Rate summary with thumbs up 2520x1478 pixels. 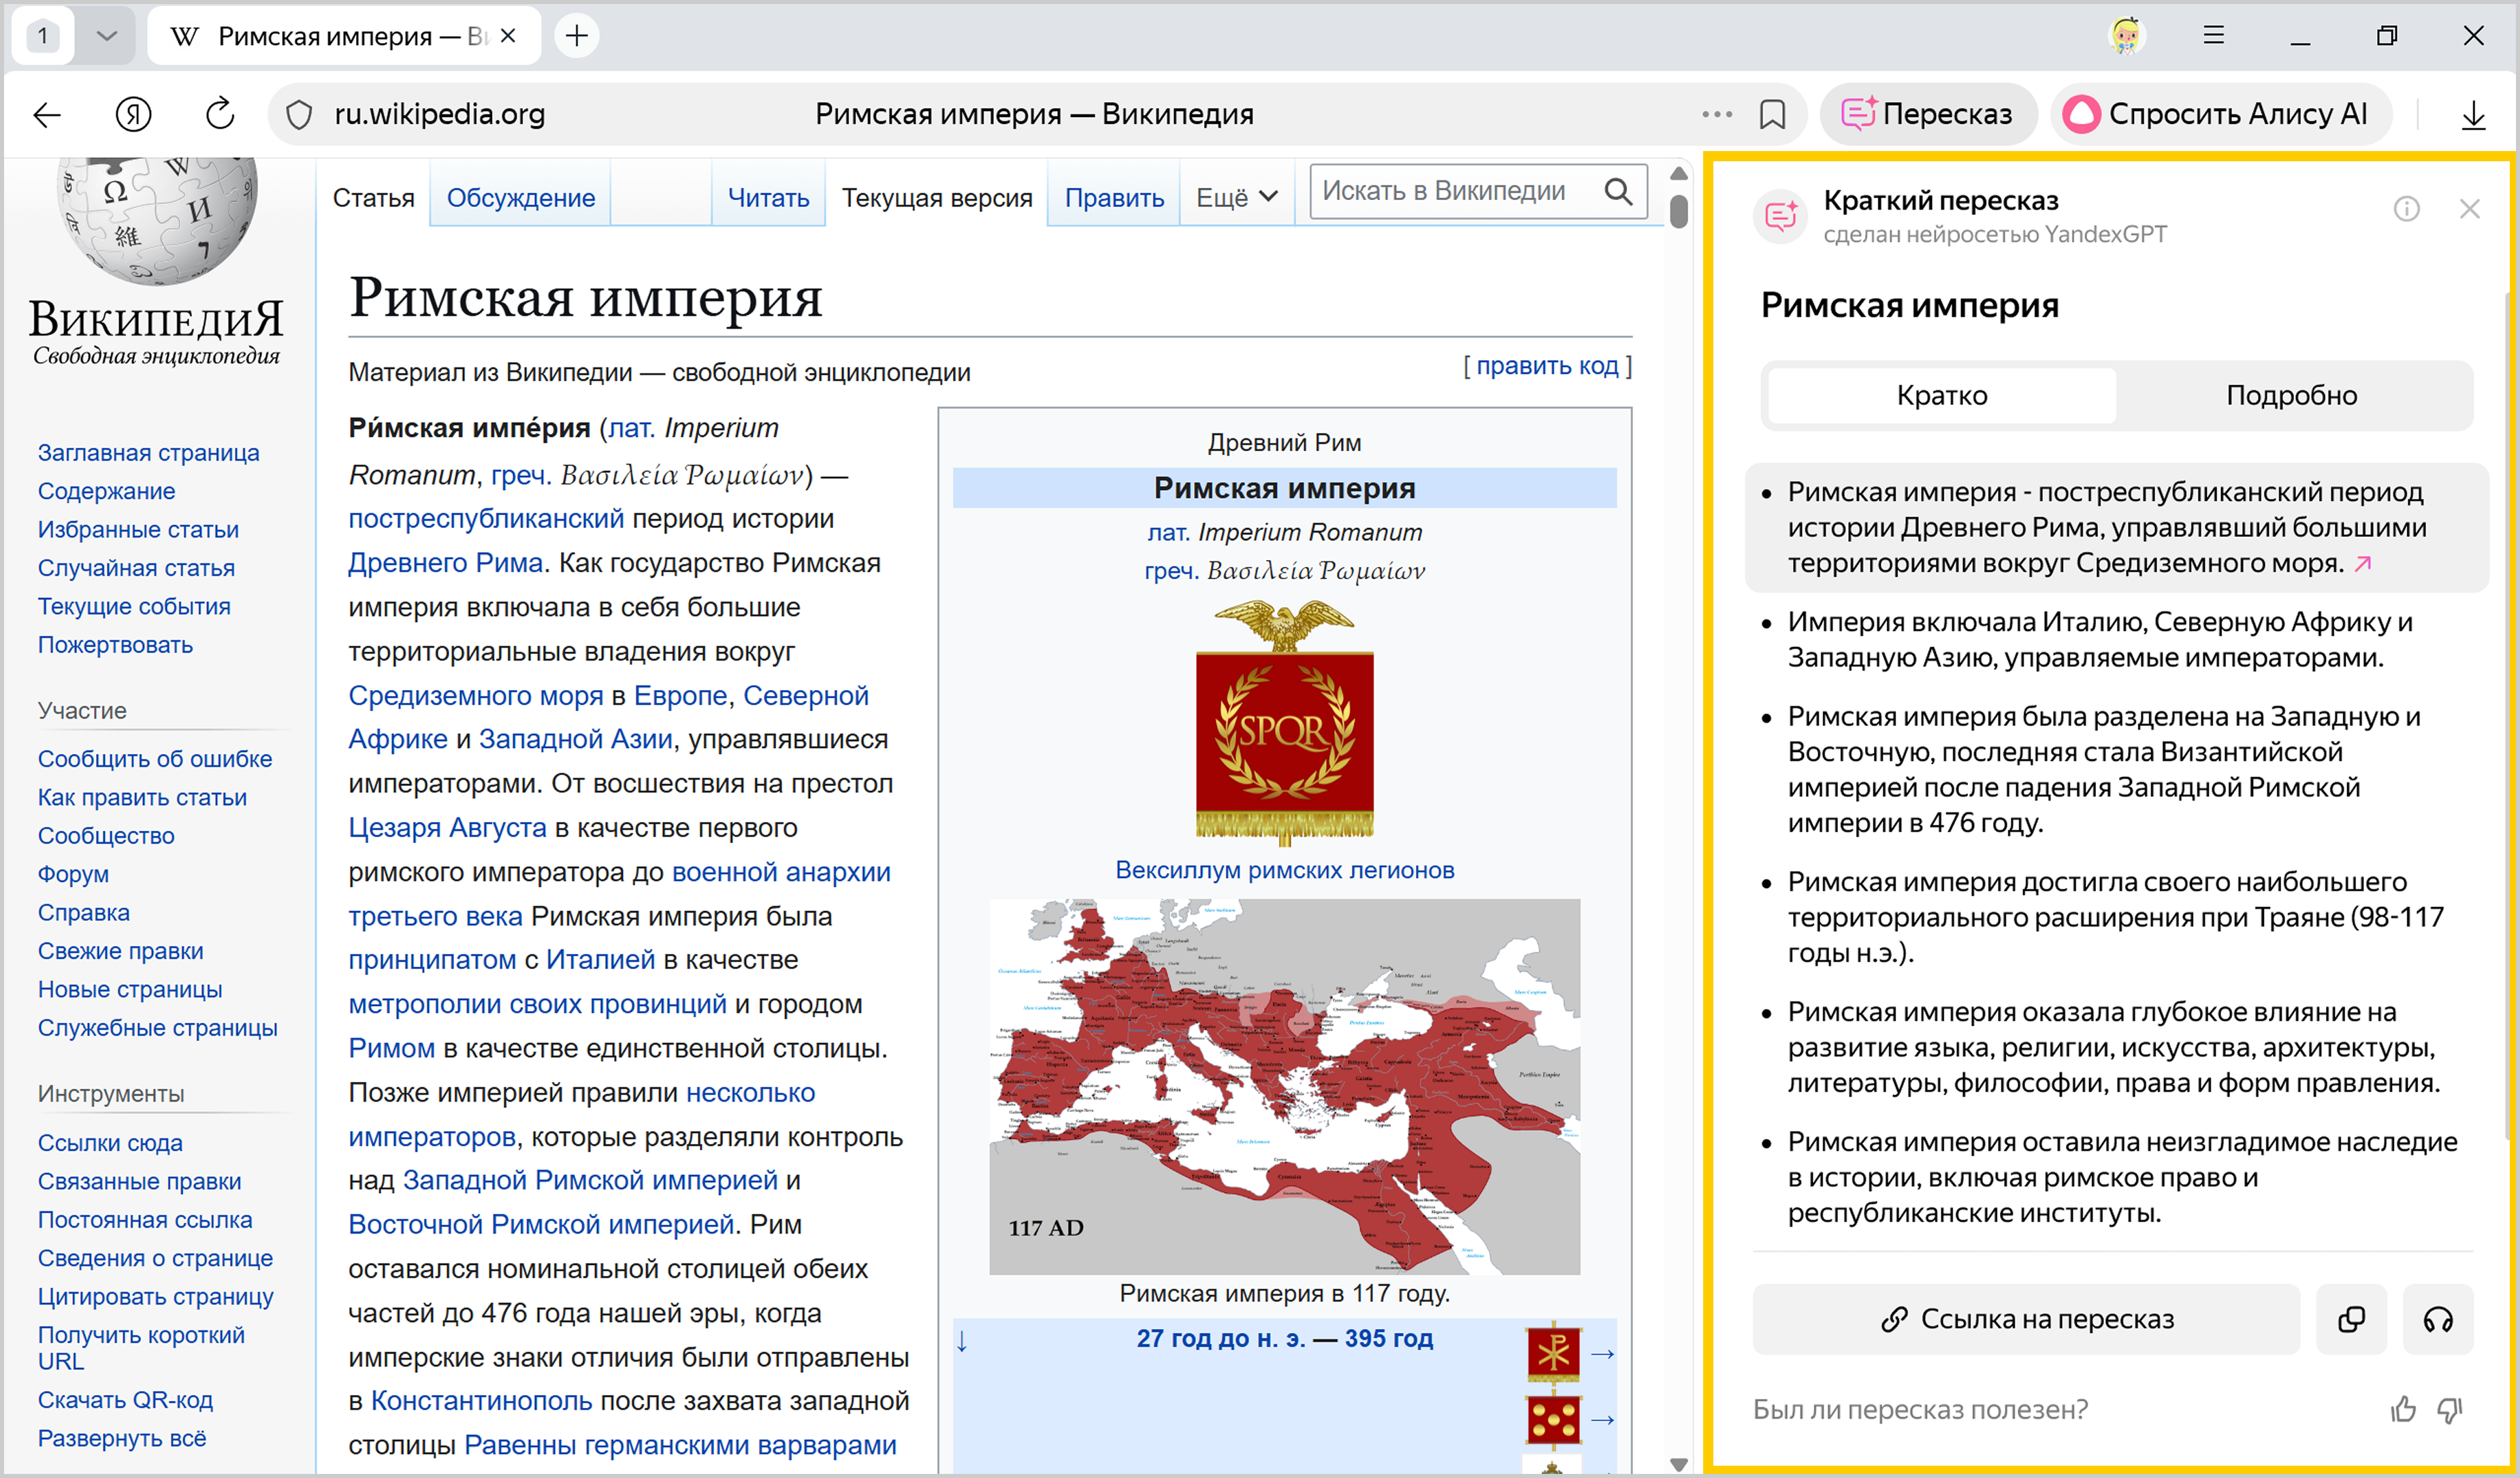pos(2403,1409)
